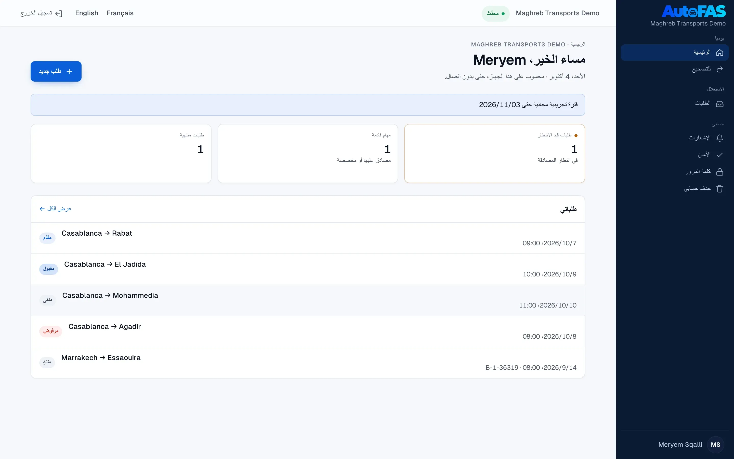Open the Marrakech → Essaouira request
The width and height of the screenshot is (734, 459).
click(308, 363)
